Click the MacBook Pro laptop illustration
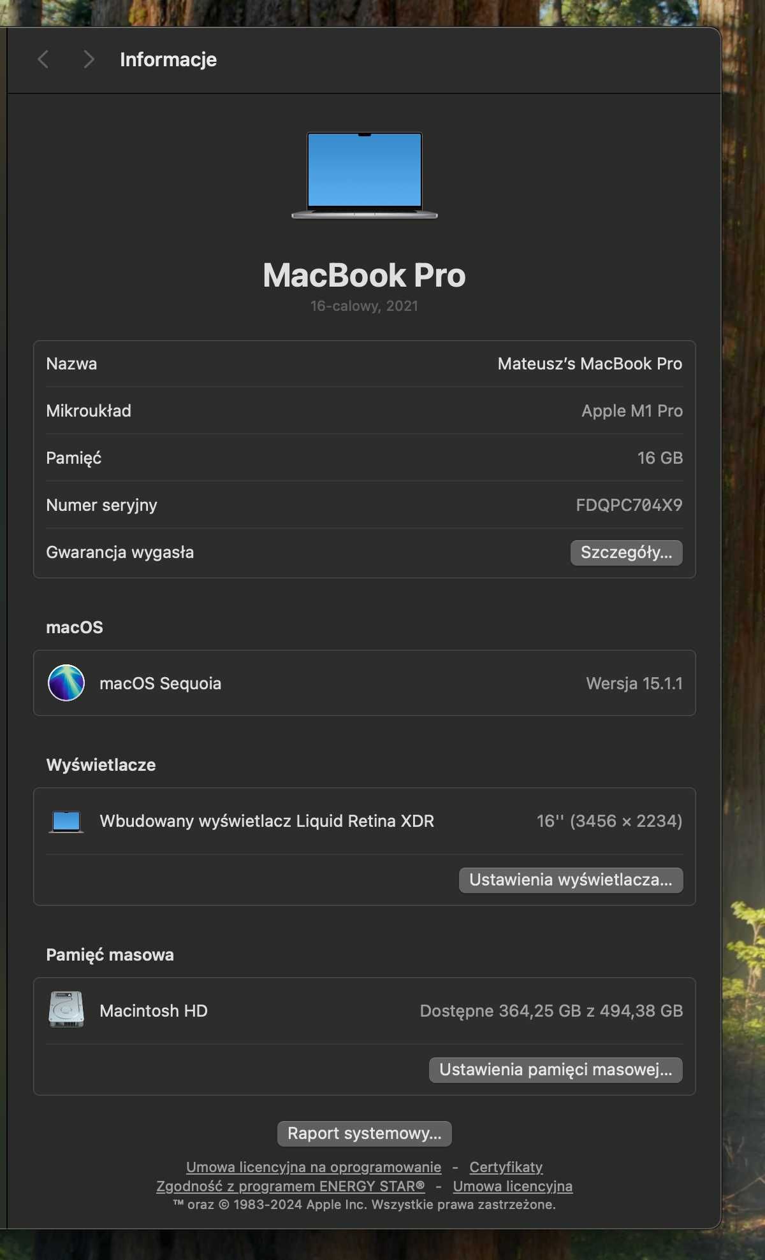The height and width of the screenshot is (1260, 765). coord(365,175)
